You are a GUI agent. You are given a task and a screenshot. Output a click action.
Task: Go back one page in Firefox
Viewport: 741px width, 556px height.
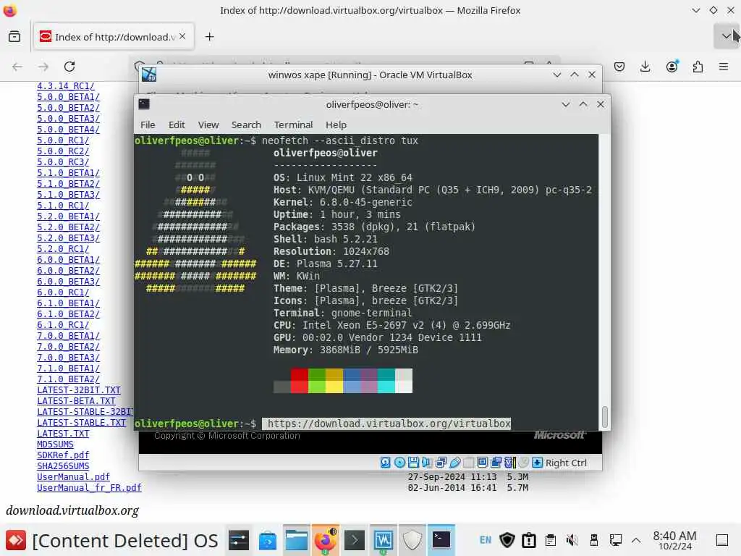point(17,67)
